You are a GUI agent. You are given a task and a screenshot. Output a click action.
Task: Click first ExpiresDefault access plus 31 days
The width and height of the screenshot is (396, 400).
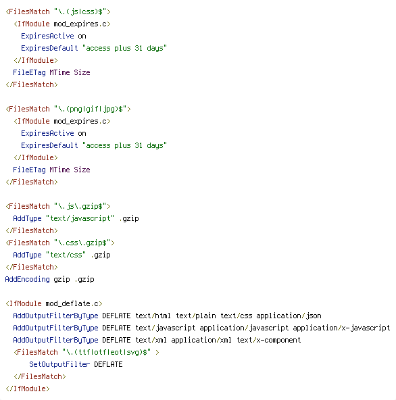[x=94, y=48]
